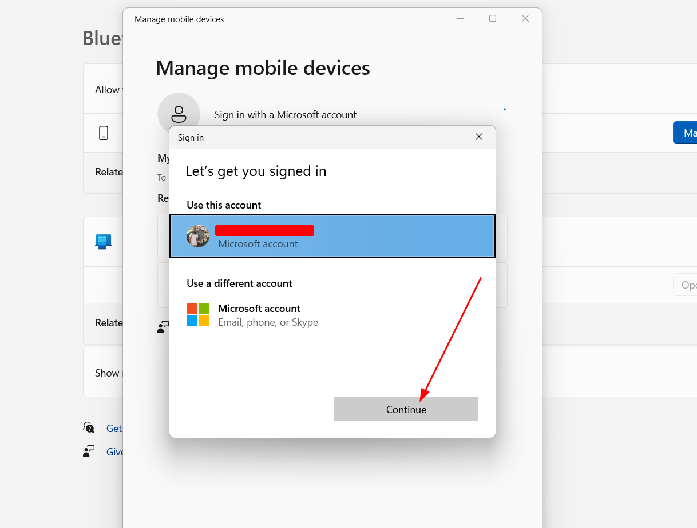Screen dimensions: 697x528
Task: Click the 'Use a different account' label
Action: click(239, 283)
